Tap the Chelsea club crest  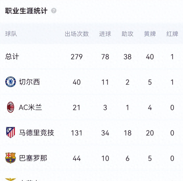[x=10, y=82]
